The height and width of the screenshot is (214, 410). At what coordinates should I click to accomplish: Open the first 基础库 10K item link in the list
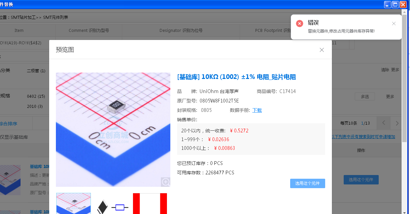point(39,166)
